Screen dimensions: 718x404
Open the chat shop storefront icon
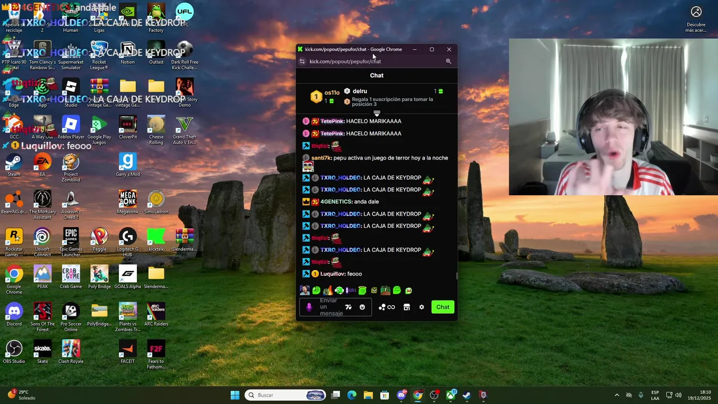[407, 307]
